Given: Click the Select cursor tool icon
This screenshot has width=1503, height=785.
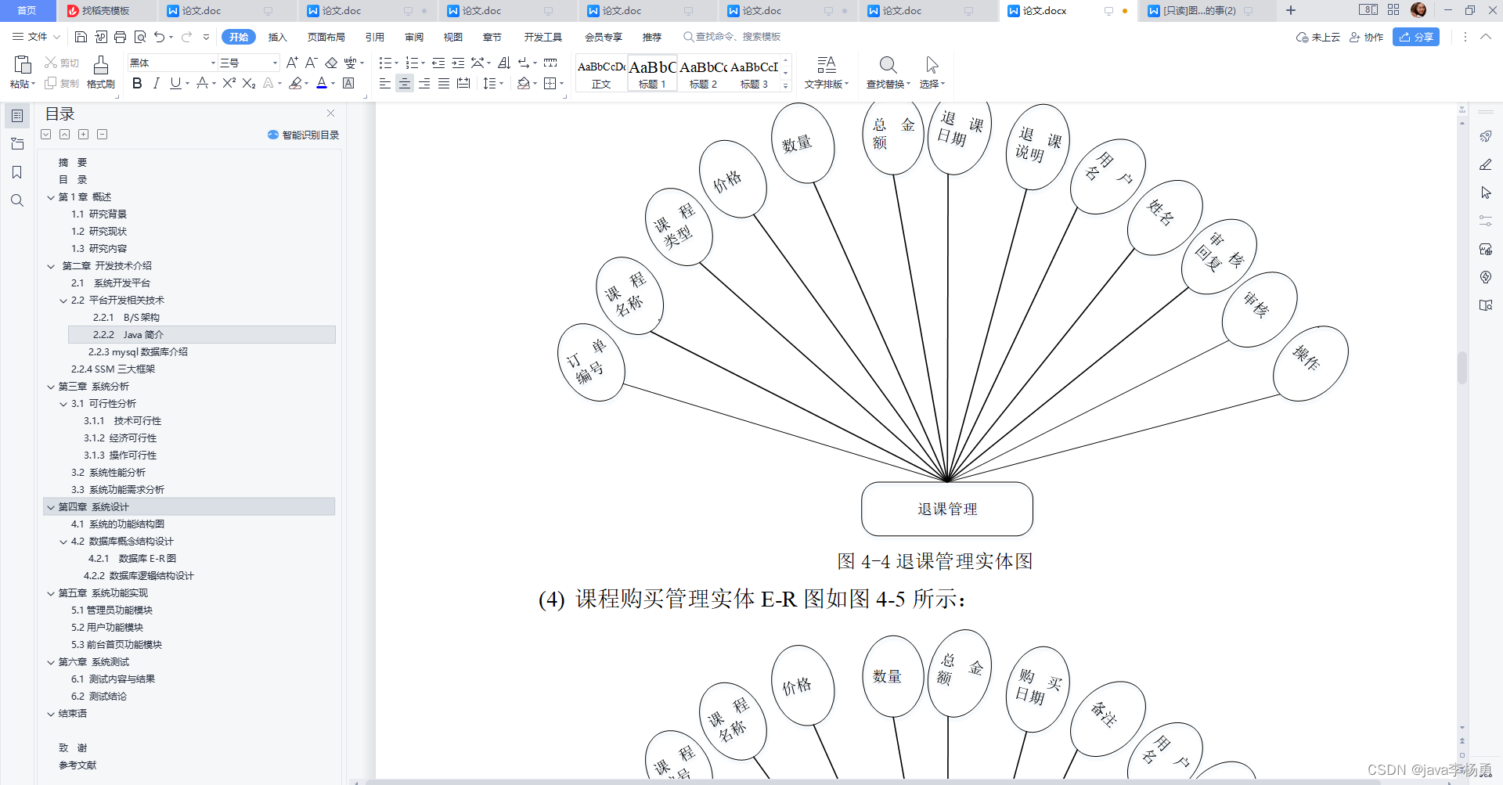Looking at the screenshot, I should pos(932,65).
